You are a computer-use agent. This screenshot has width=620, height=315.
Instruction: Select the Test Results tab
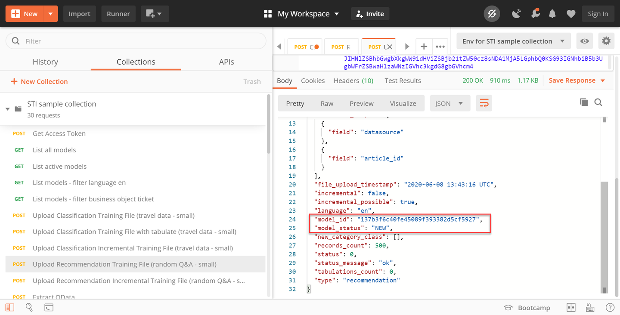403,80
